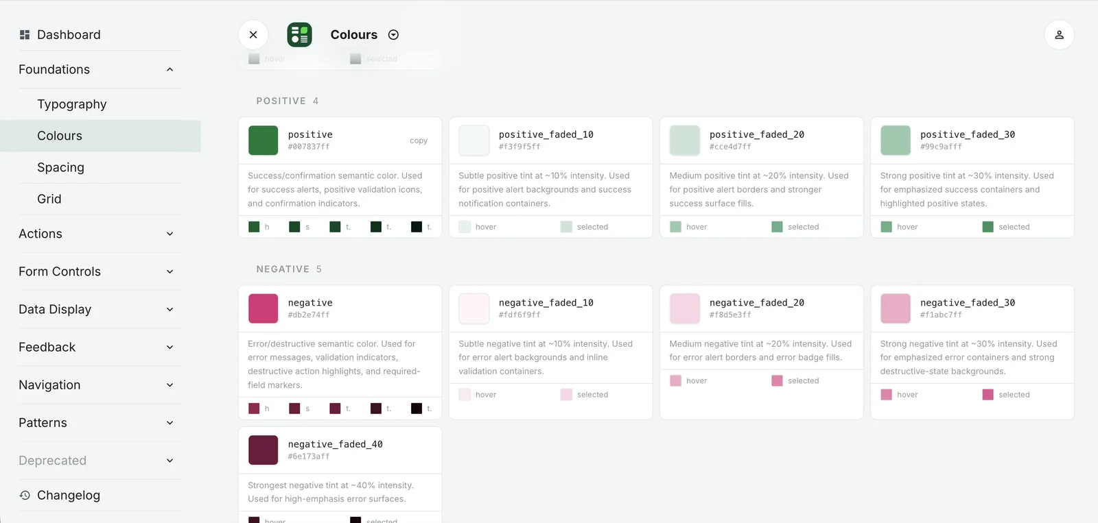
Task: Close the panel with the X button
Action: 253,34
